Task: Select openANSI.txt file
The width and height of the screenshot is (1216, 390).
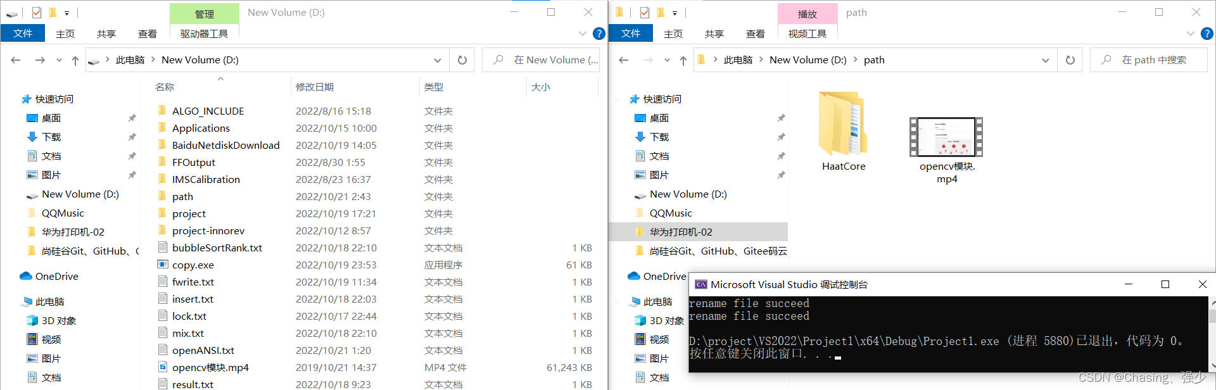Action: 203,350
